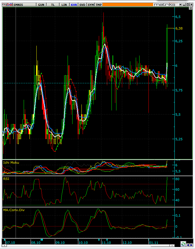Open the dropdown arrow next to matriks
This screenshot has height=249, width=195.
point(180,5)
